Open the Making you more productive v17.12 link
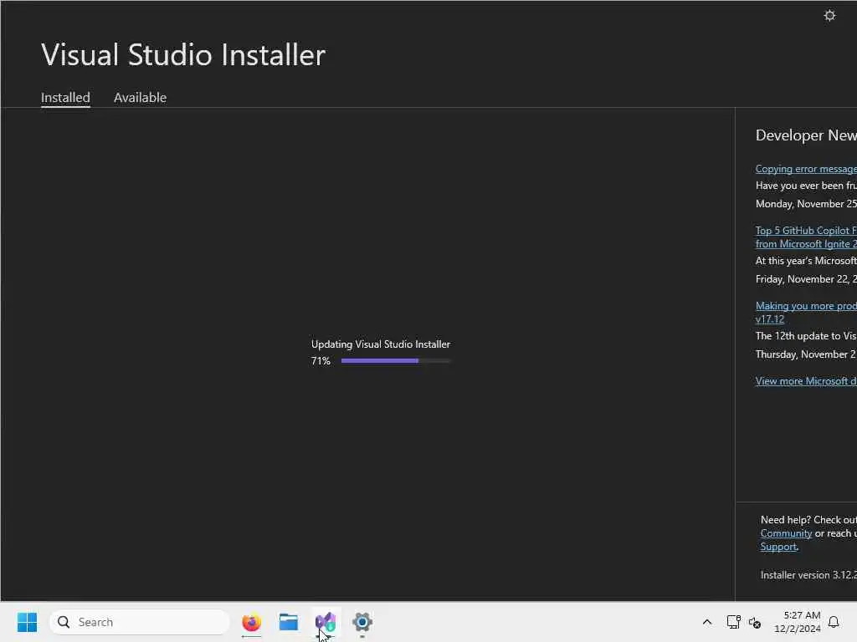This screenshot has height=642, width=857. 806,313
